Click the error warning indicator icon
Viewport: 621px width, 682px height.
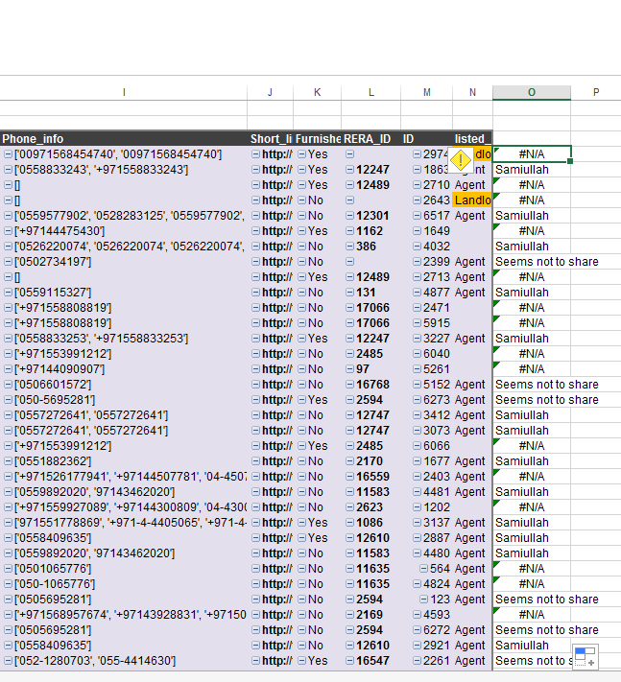click(x=460, y=160)
